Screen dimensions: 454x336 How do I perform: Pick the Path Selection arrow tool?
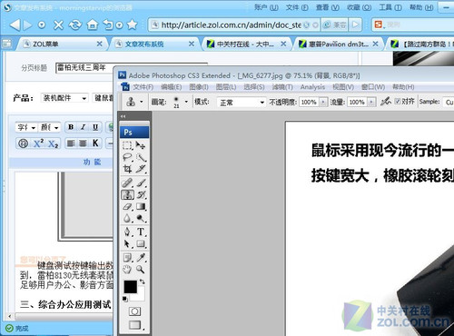(127, 243)
